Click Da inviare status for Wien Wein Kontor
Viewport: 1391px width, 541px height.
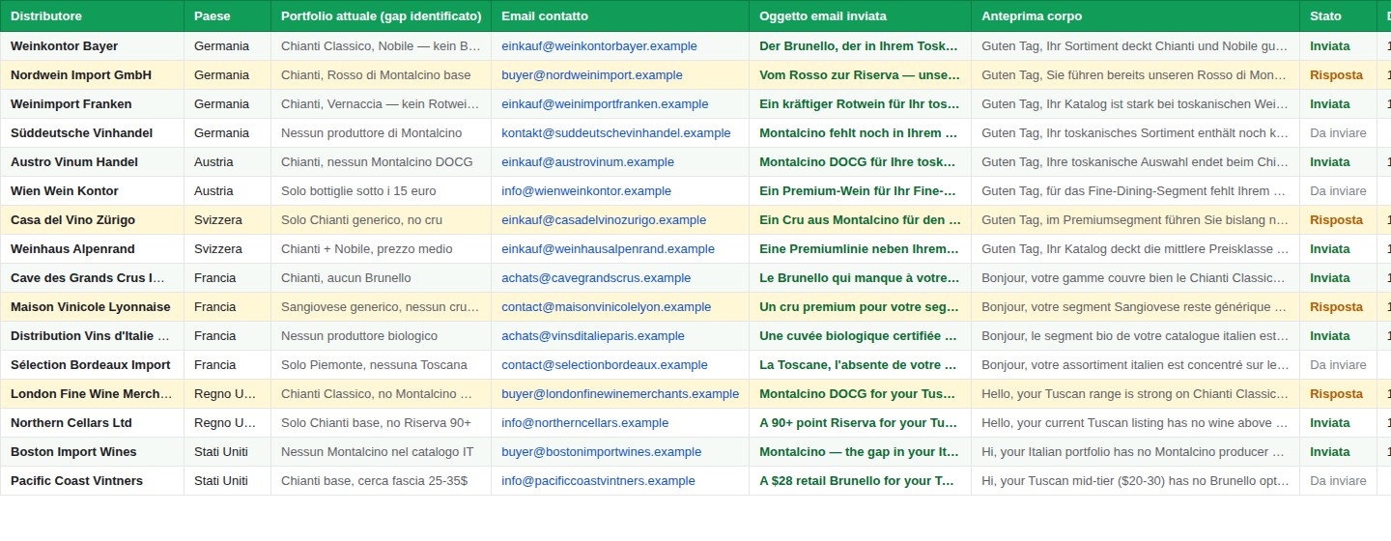tap(1338, 191)
